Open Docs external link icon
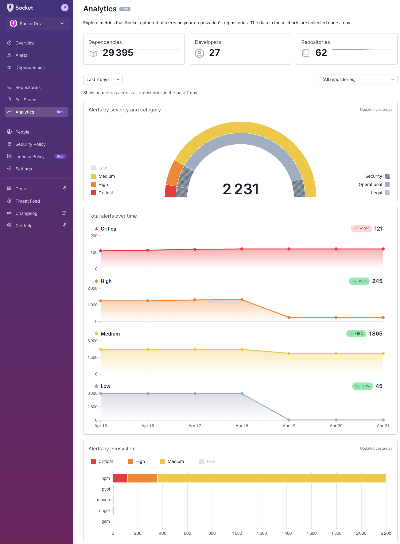Viewport: 400px width, 544px height. (64, 188)
